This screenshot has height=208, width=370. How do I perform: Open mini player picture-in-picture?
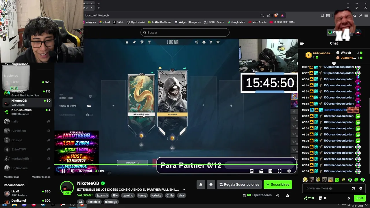pos(252,171)
